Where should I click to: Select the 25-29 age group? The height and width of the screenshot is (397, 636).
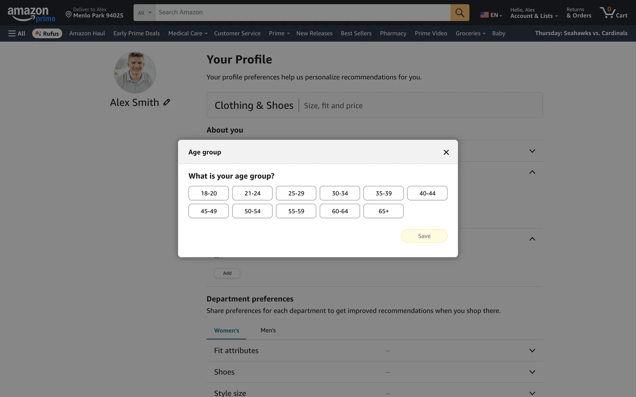click(296, 193)
